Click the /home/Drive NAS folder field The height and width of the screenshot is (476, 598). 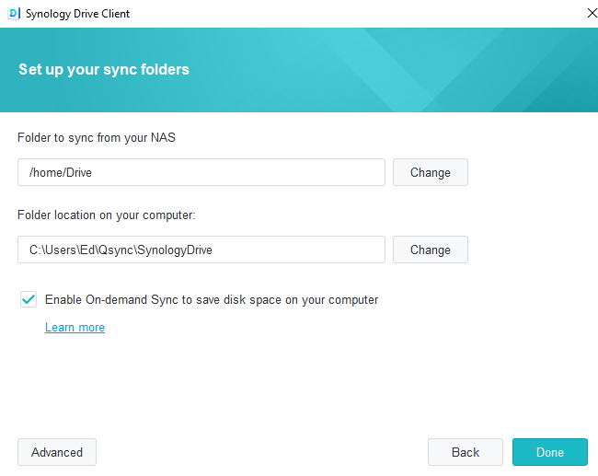201,172
